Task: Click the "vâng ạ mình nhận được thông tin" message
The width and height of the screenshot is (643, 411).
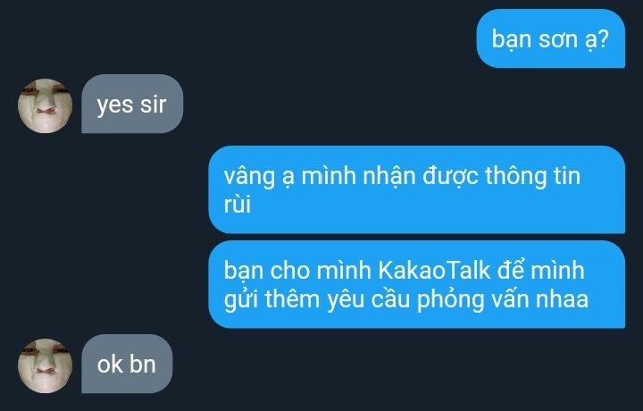Action: click(417, 189)
